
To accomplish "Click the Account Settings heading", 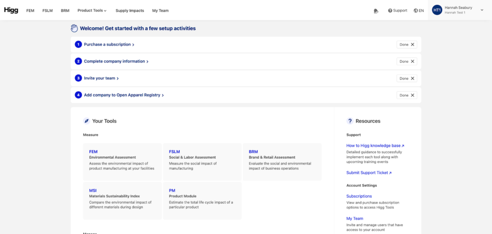I will pyautogui.click(x=361, y=186).
